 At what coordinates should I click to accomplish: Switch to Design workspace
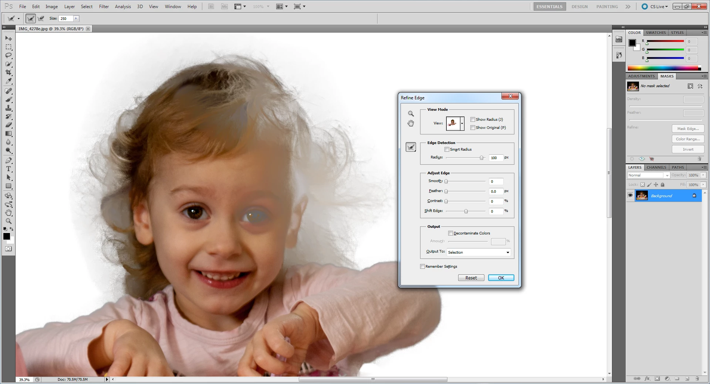[579, 7]
